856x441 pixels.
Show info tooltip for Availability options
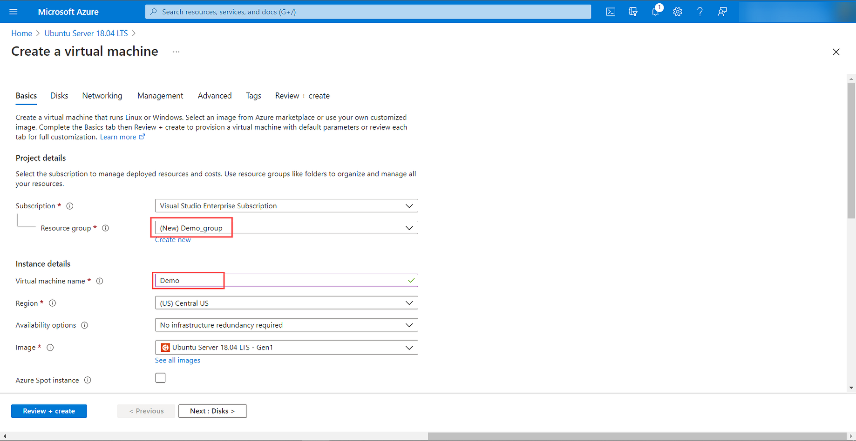85,325
